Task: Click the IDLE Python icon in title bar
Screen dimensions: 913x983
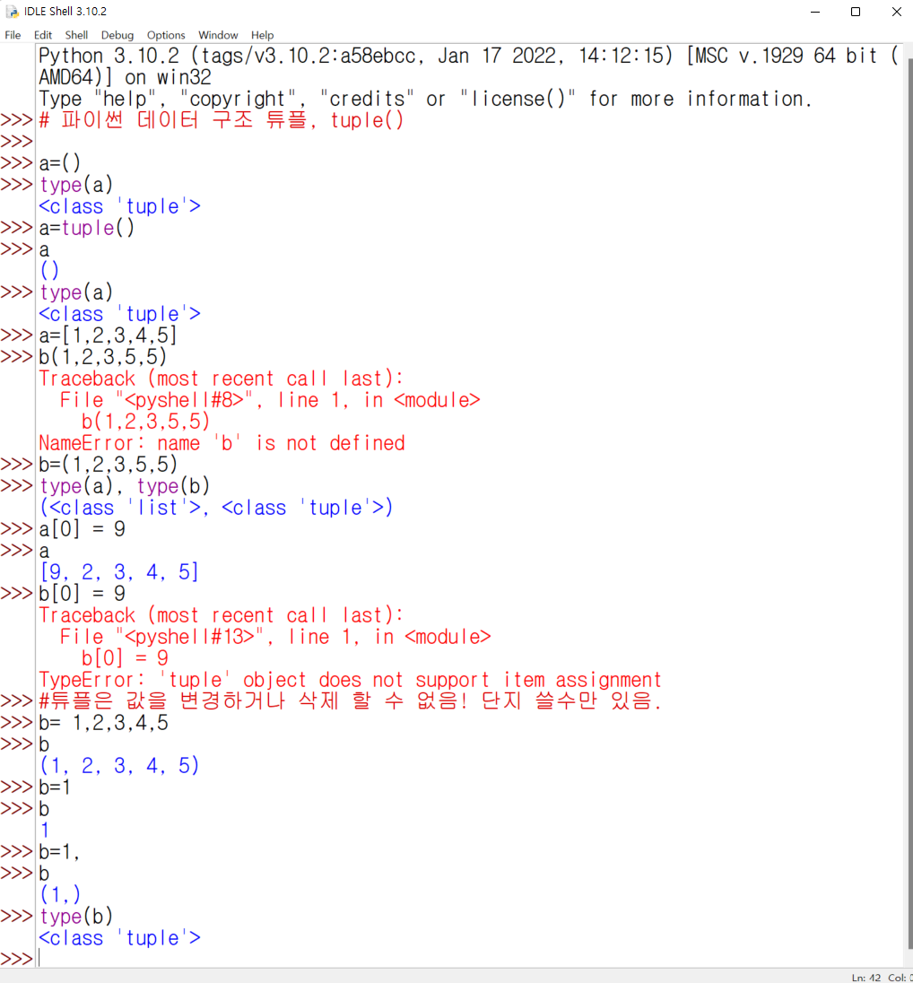Action: tap(12, 12)
